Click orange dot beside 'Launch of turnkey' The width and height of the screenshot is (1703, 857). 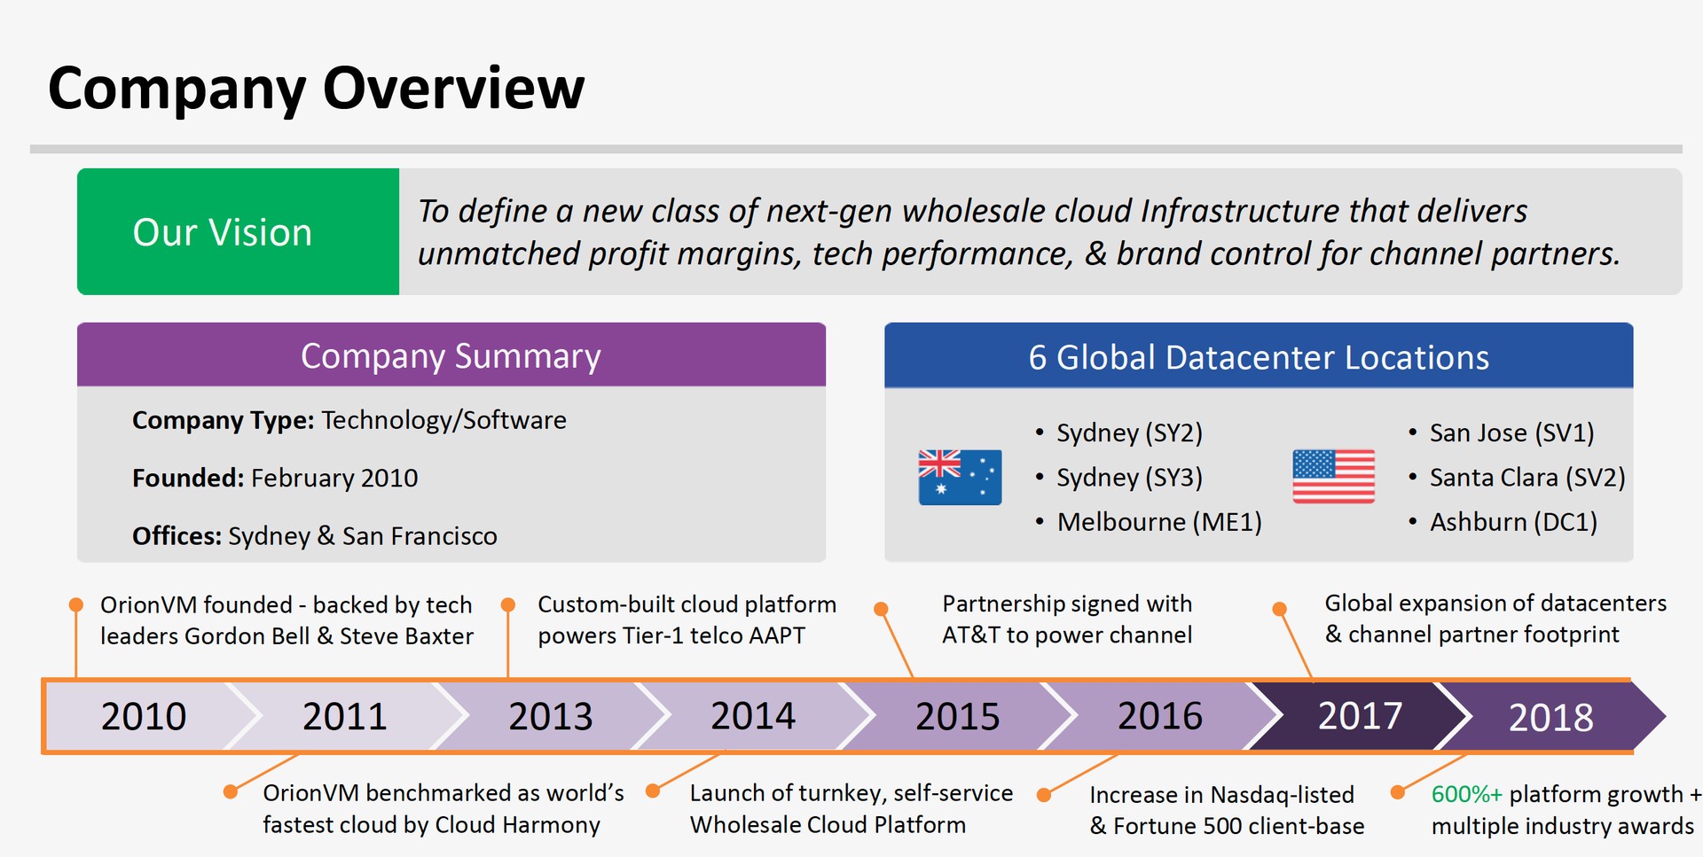[x=653, y=791]
